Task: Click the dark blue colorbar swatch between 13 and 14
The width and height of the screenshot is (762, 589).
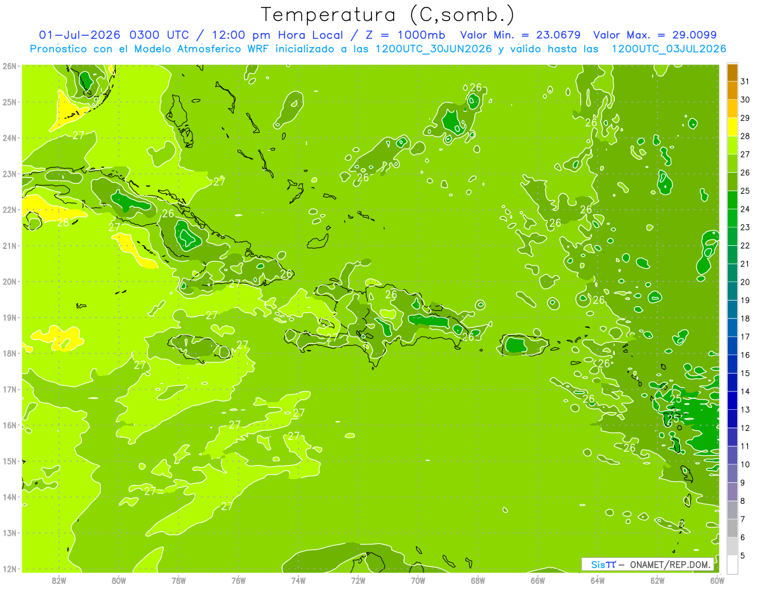Action: [x=732, y=400]
